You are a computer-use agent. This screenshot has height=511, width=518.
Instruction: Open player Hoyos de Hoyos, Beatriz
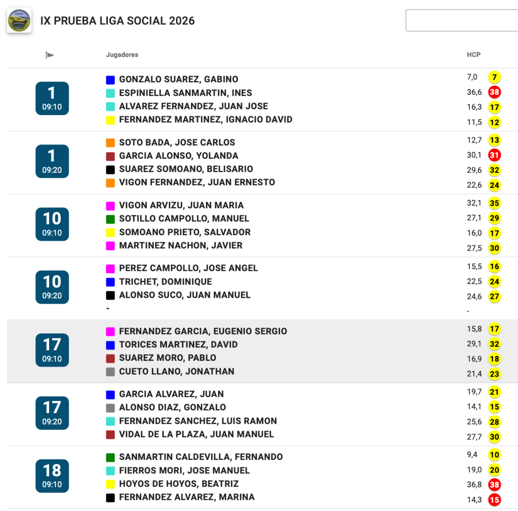pos(178,484)
